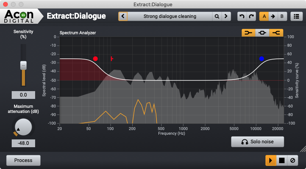Switch to the B settings slot
306x169 pixels.
pyautogui.click(x=282, y=16)
